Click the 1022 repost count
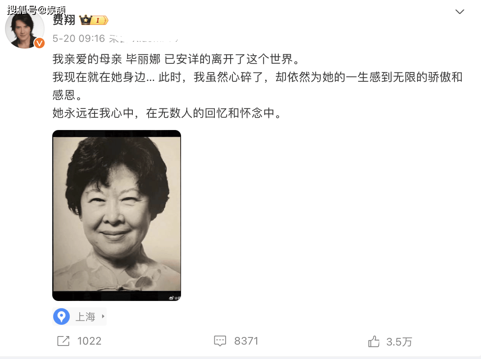 [x=89, y=341]
